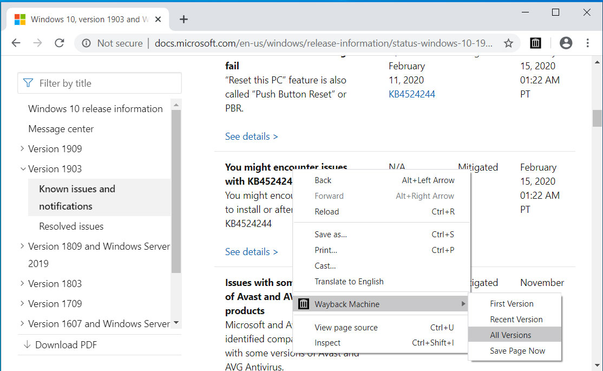Viewport: 603px width, 371px height.
Task: Open Windows 10 release information page
Action: pyautogui.click(x=95, y=109)
